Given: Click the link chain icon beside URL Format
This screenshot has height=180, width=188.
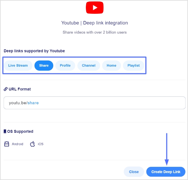Looking at the screenshot, I should pyautogui.click(x=6, y=89).
